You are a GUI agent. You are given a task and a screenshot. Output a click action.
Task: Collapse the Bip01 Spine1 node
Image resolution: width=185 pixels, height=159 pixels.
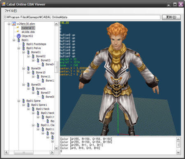[x=23, y=105]
